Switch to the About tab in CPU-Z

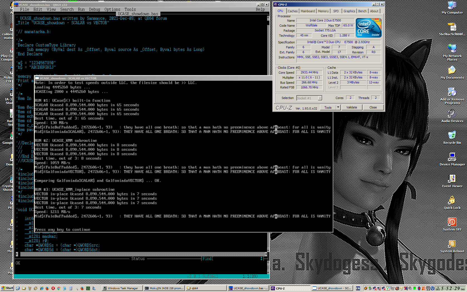374,11
